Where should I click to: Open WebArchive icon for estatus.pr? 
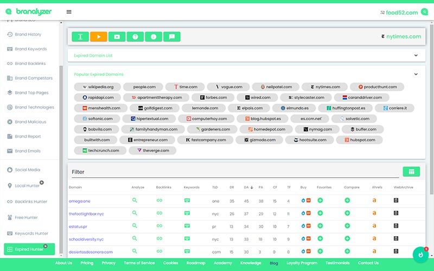396,225
